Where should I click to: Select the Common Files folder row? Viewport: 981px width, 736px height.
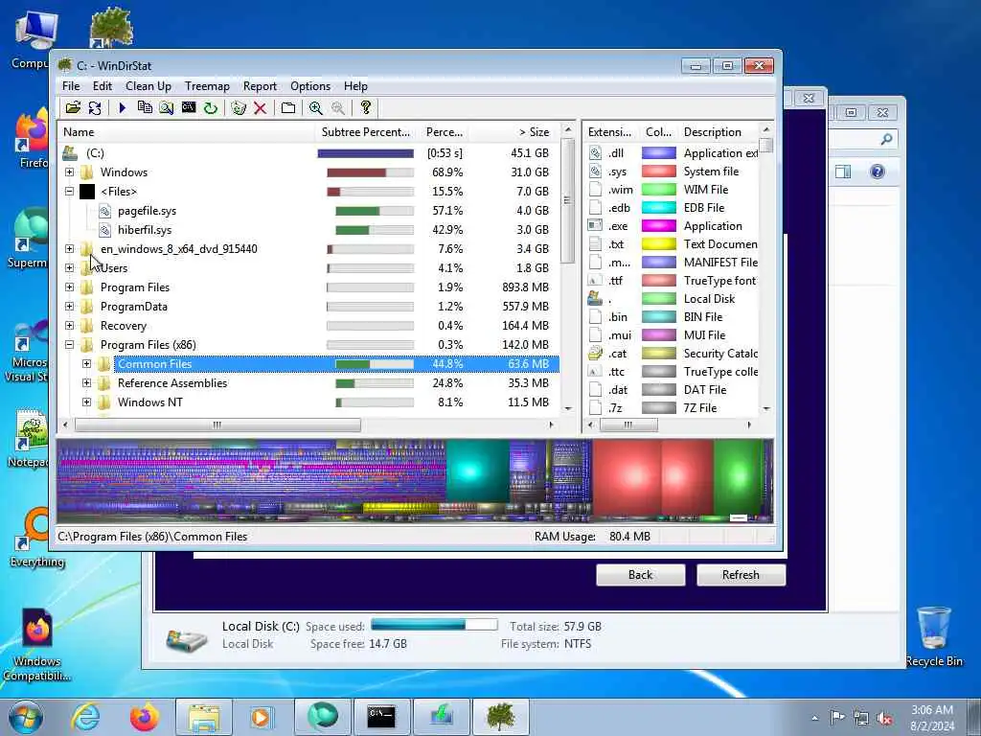point(308,364)
